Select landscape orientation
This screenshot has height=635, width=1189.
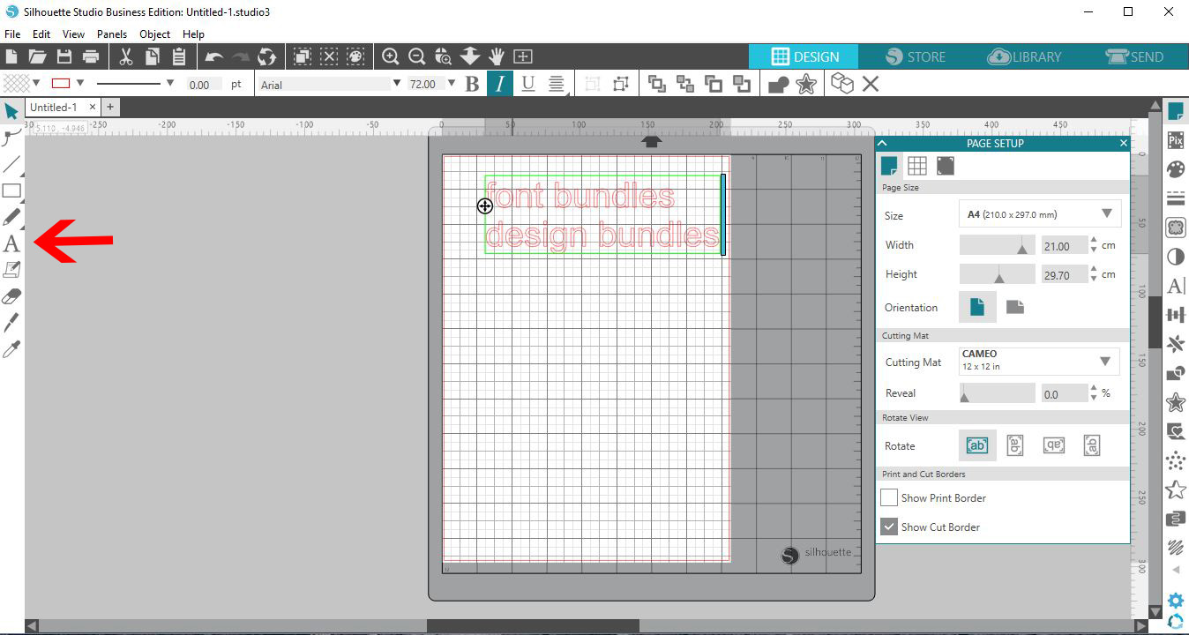[x=1015, y=308]
